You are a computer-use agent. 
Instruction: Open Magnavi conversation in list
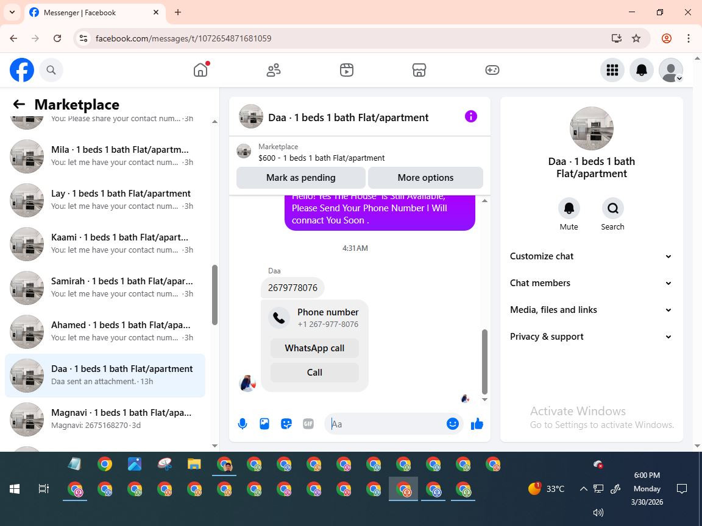pos(105,419)
